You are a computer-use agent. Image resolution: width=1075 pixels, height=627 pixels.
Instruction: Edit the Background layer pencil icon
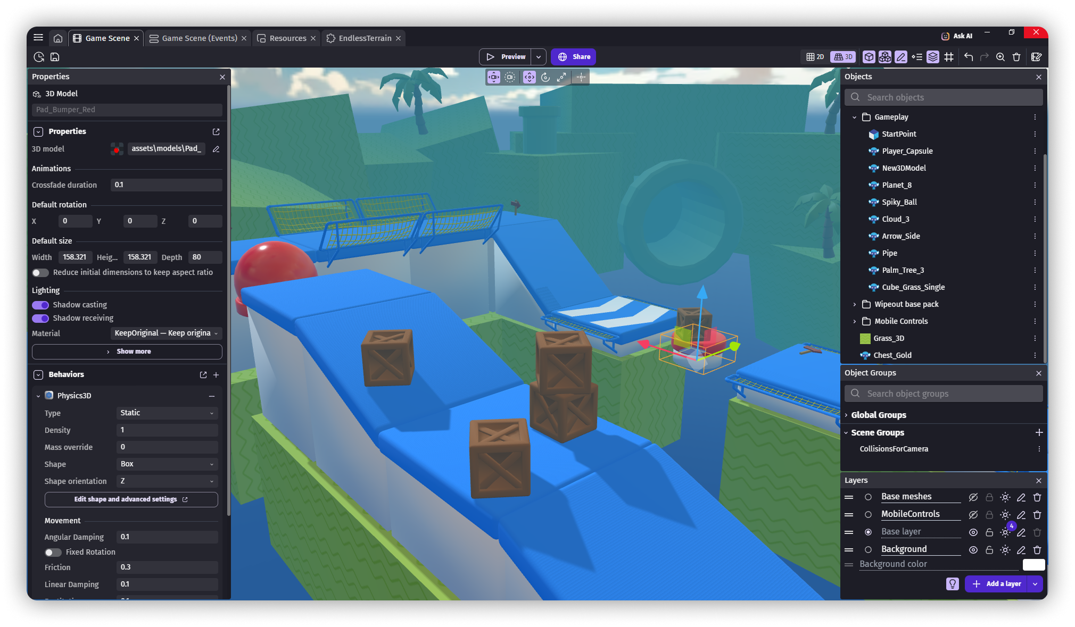point(1021,550)
